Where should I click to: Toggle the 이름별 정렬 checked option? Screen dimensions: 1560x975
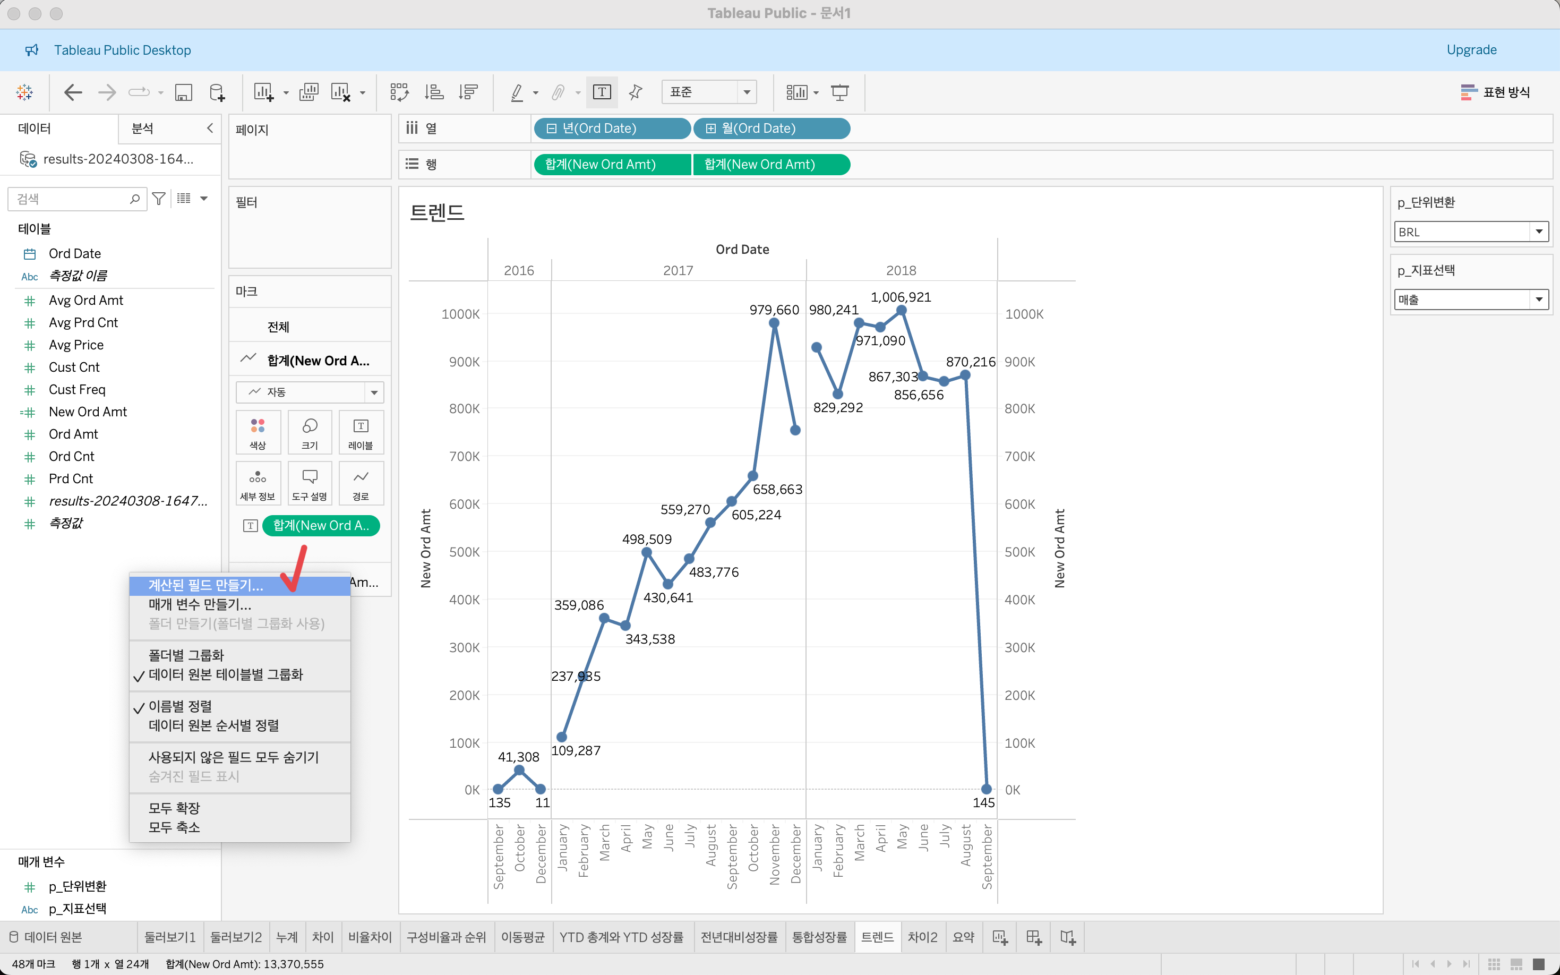[x=181, y=706]
